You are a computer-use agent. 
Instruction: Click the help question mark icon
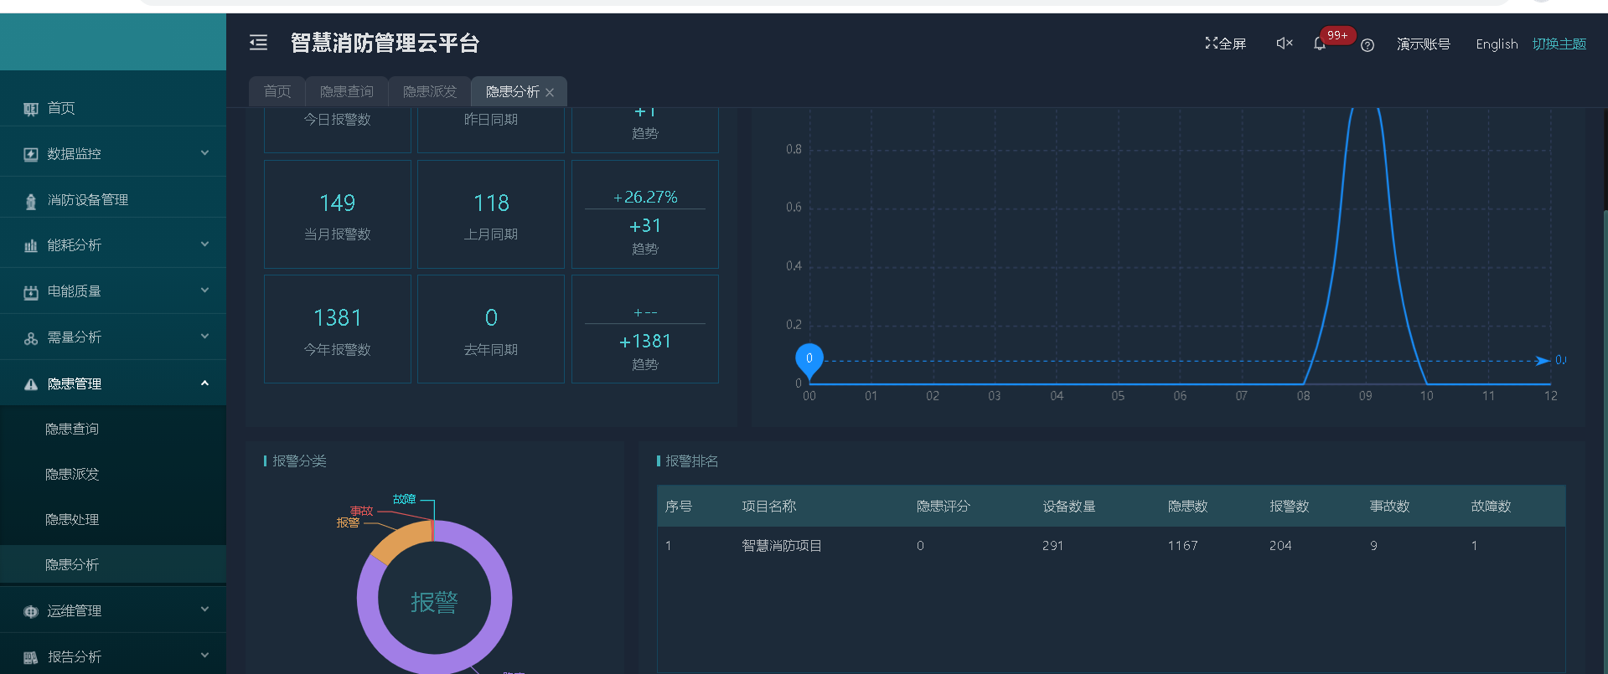tap(1368, 45)
